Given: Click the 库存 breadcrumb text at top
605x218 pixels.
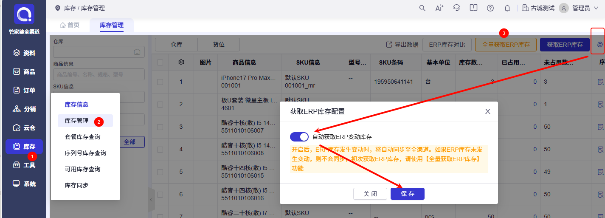Looking at the screenshot, I should 69,8.
